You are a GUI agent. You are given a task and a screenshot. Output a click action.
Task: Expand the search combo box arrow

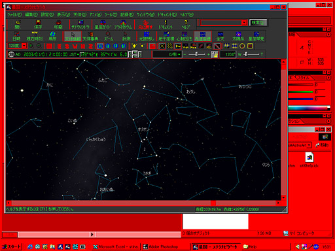click(244, 22)
